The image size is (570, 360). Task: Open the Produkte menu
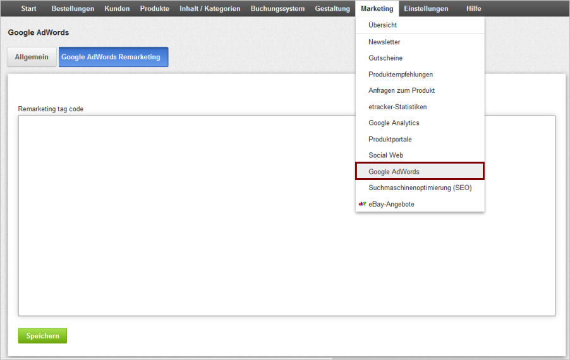point(154,8)
